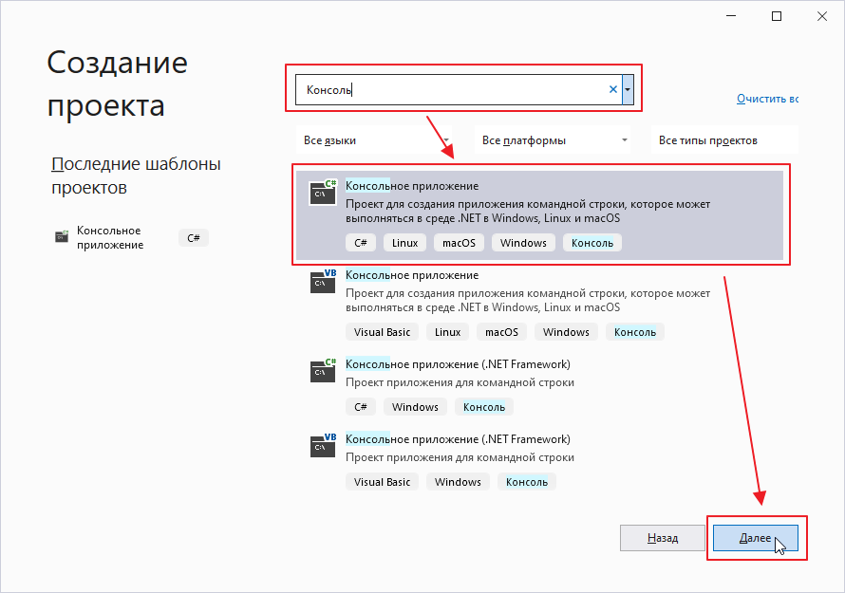Click the C# .NET Framework console icon
The height and width of the screenshot is (593, 845).
coord(323,370)
